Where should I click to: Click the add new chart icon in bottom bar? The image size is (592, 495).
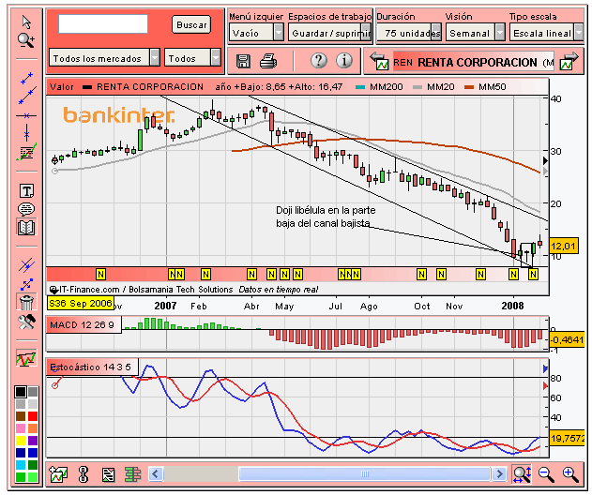coord(58,473)
